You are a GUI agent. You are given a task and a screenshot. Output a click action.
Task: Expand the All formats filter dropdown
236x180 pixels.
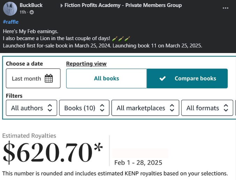click(207, 108)
